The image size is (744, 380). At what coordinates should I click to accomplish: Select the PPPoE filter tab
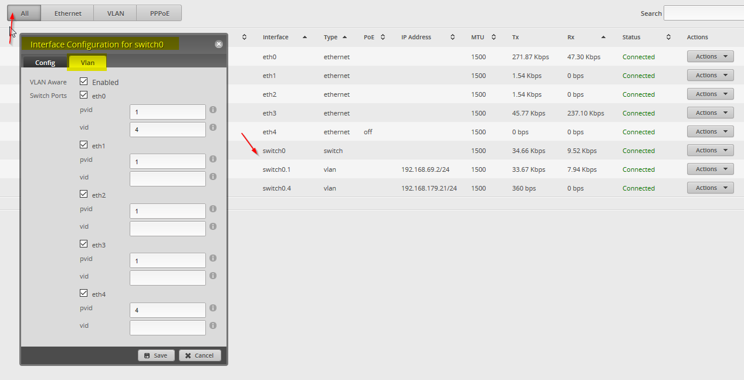pyautogui.click(x=159, y=13)
